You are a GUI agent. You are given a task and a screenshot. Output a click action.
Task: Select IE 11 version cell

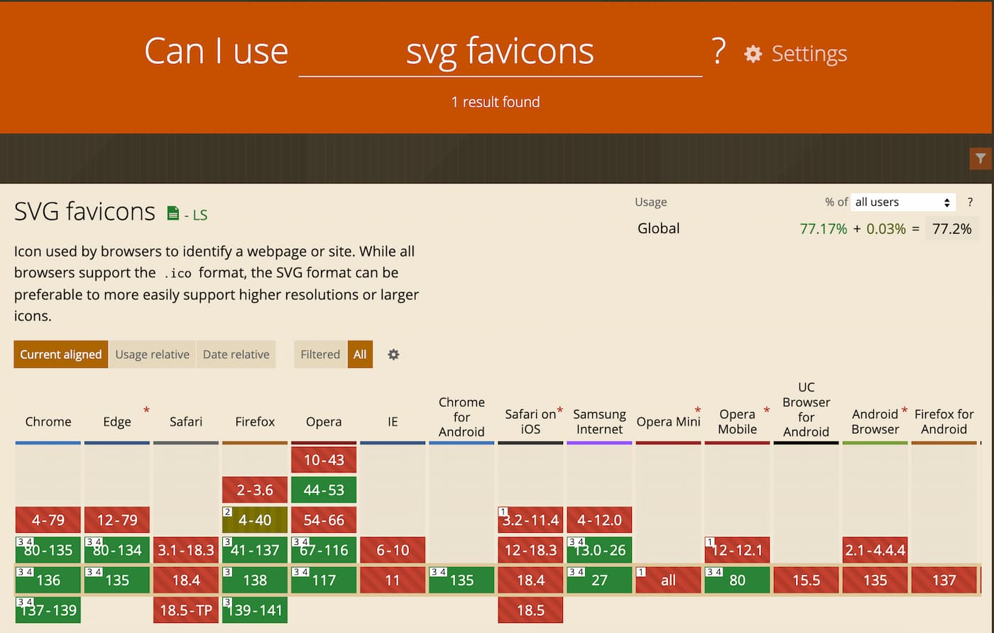[393, 580]
